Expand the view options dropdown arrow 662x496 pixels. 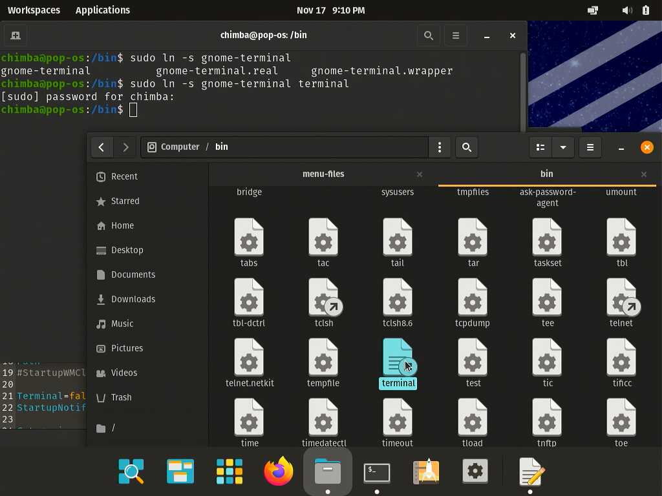coord(563,147)
